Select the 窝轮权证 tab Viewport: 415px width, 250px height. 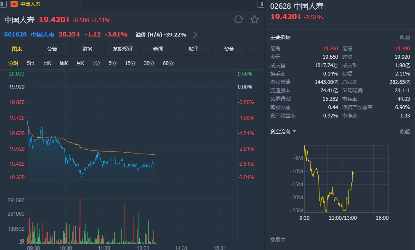(123, 49)
